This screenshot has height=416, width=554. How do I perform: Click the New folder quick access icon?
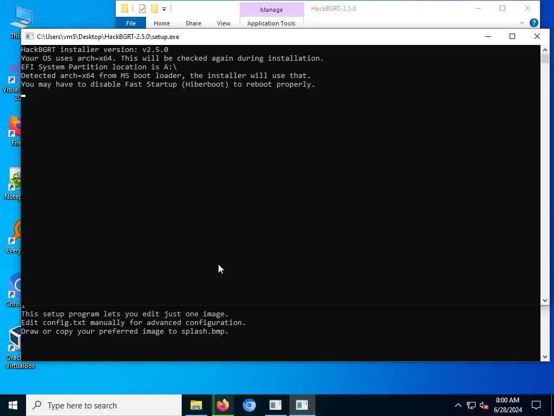[154, 9]
